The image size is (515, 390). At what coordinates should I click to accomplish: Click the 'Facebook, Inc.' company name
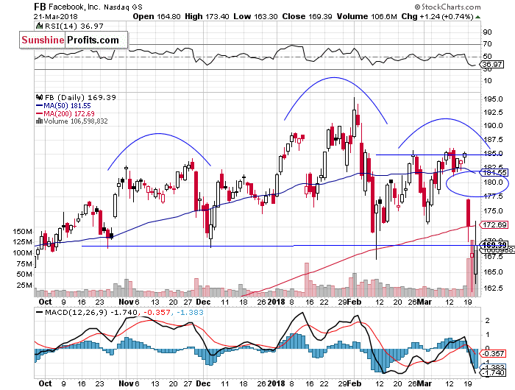74,7
